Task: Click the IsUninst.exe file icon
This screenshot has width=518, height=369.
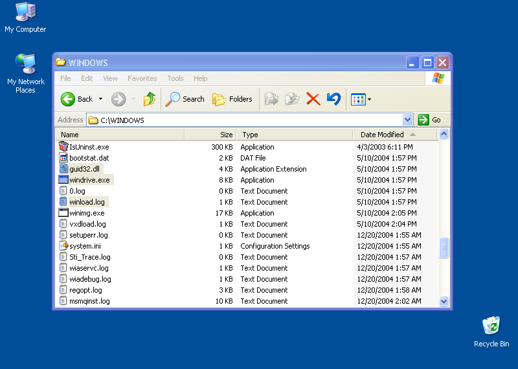Action: pos(63,147)
